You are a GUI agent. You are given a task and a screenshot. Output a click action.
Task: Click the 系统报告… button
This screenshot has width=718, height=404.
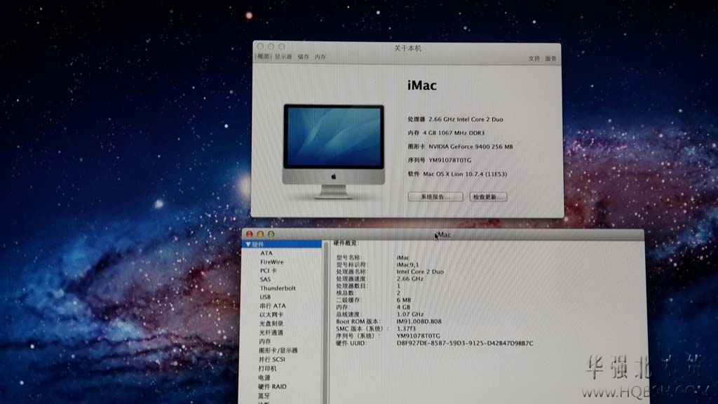coord(435,197)
